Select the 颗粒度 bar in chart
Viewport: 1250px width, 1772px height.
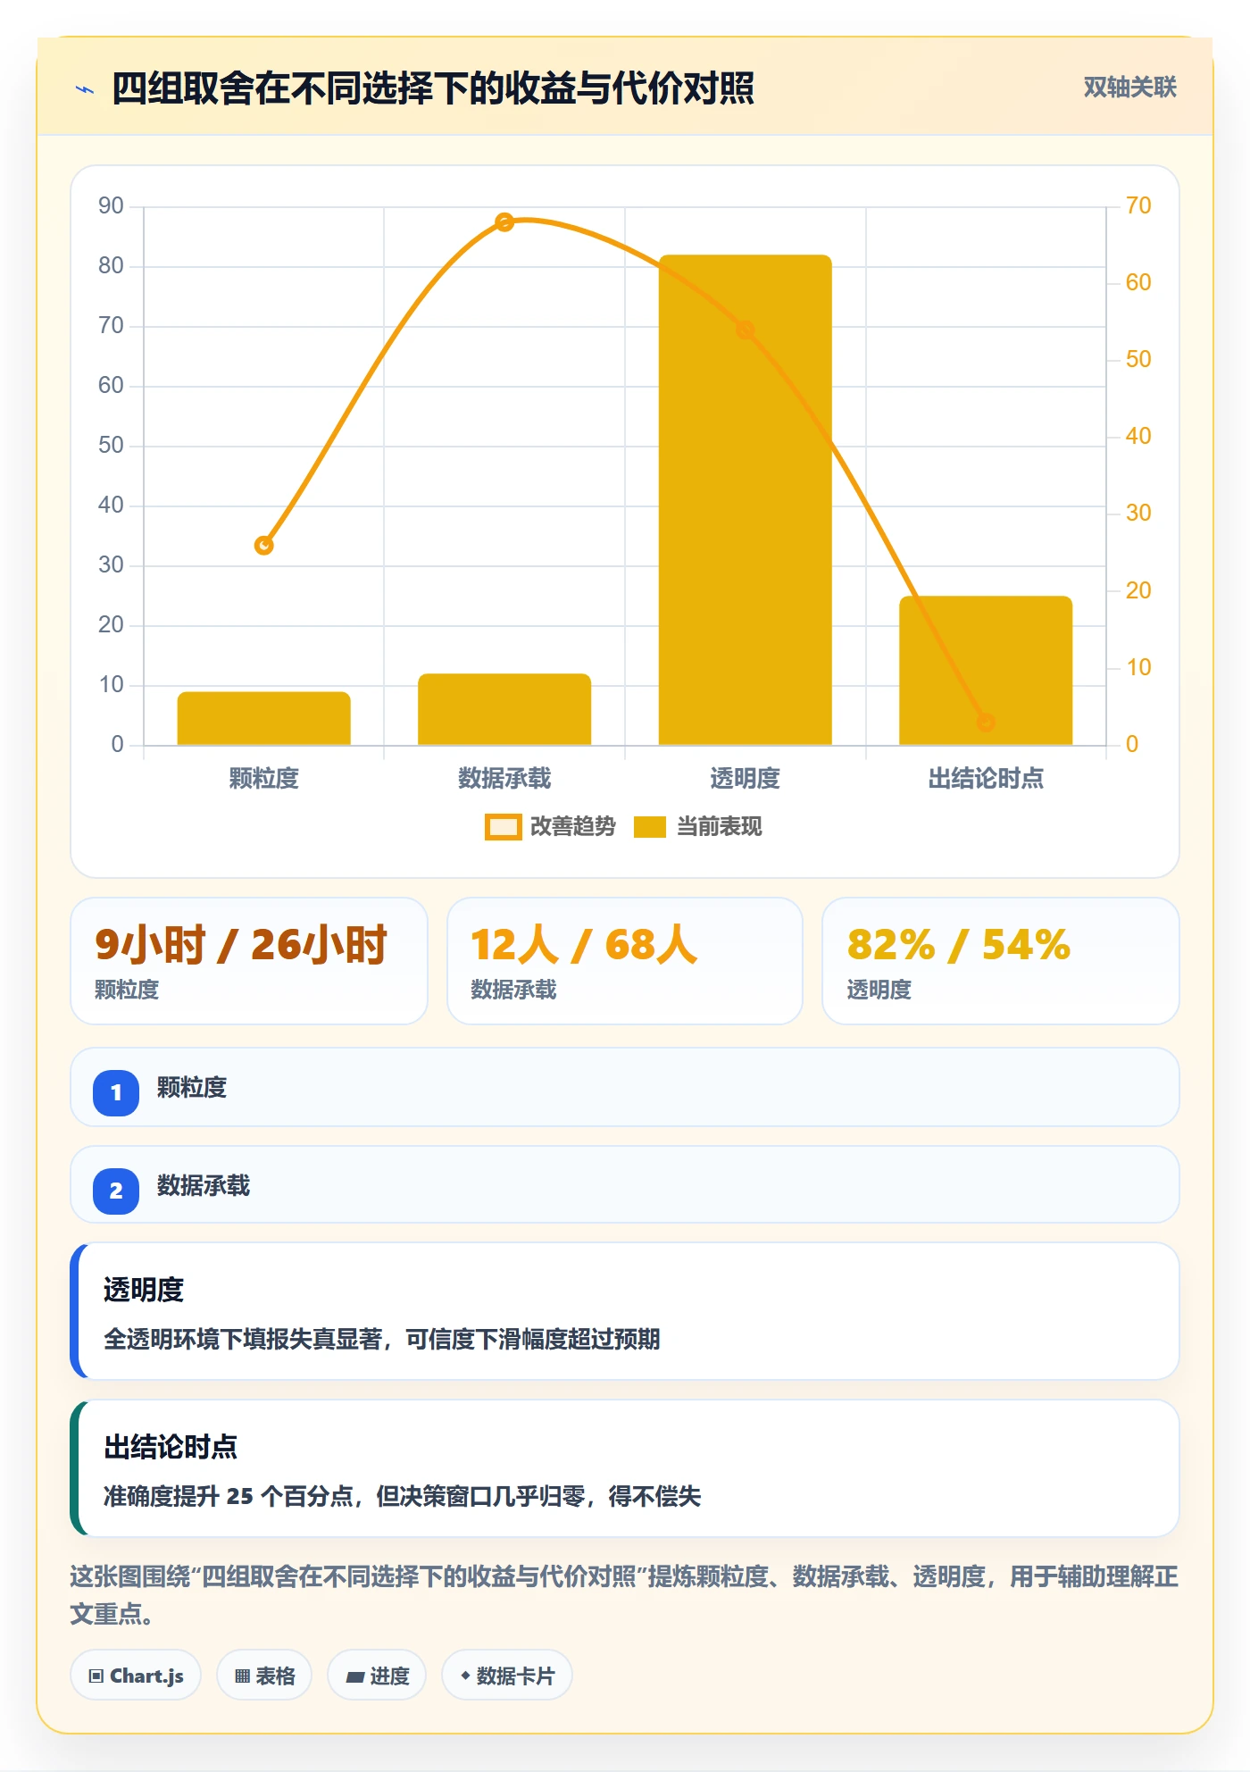click(x=263, y=718)
